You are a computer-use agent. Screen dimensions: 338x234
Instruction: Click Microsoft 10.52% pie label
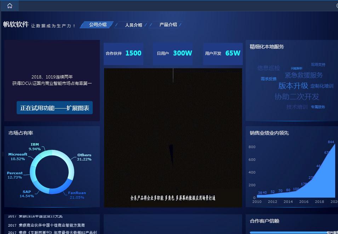click(x=18, y=157)
